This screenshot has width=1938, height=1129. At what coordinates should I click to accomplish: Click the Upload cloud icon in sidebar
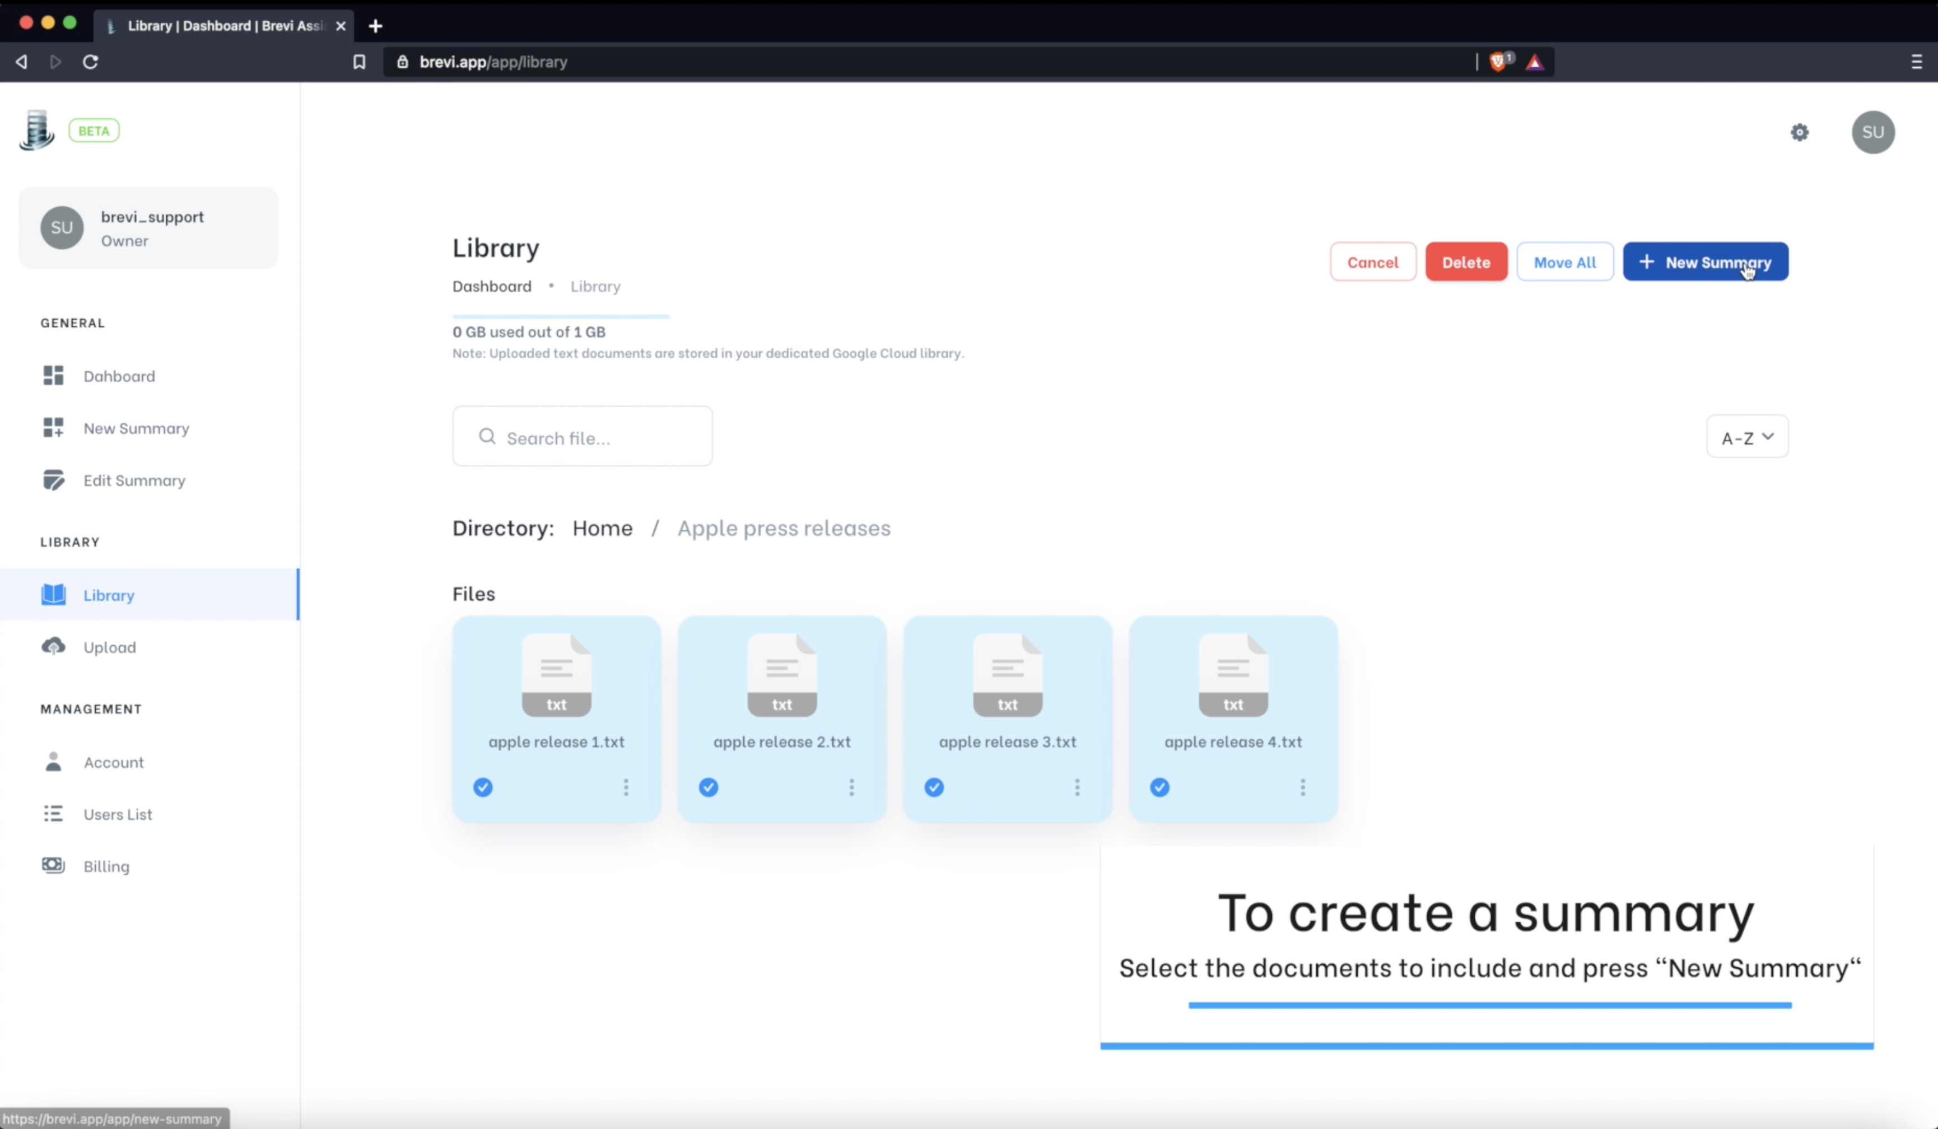pyautogui.click(x=53, y=646)
